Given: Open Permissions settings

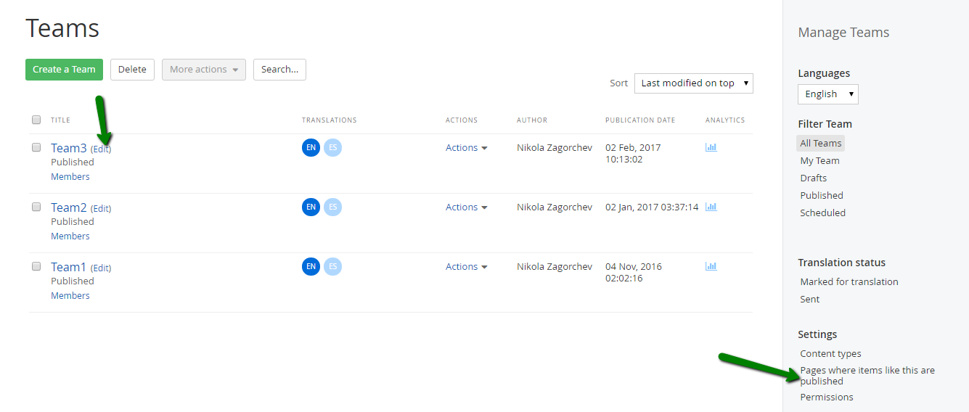Looking at the screenshot, I should pos(827,397).
